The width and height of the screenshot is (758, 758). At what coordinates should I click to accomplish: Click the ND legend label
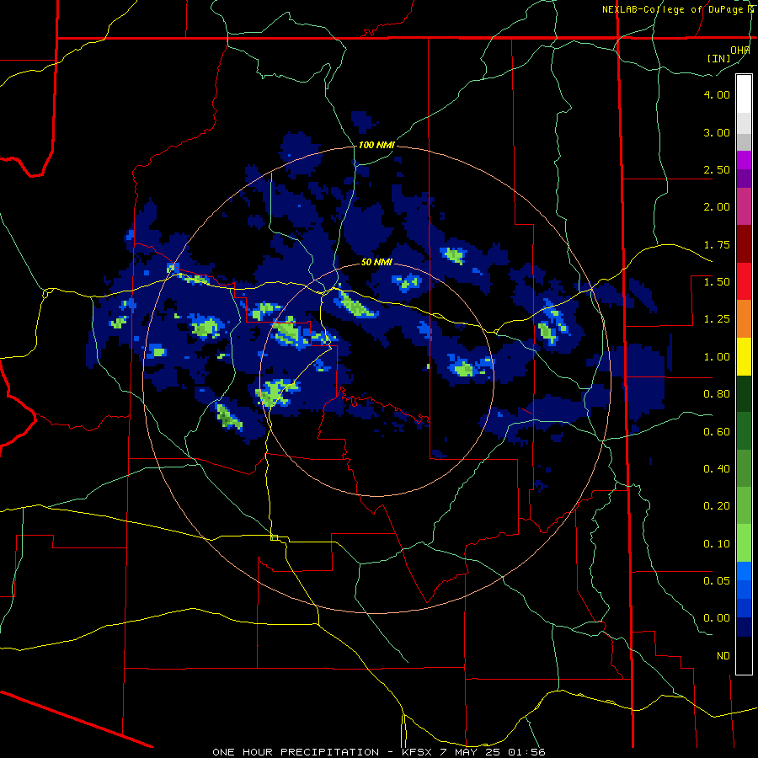(x=723, y=656)
